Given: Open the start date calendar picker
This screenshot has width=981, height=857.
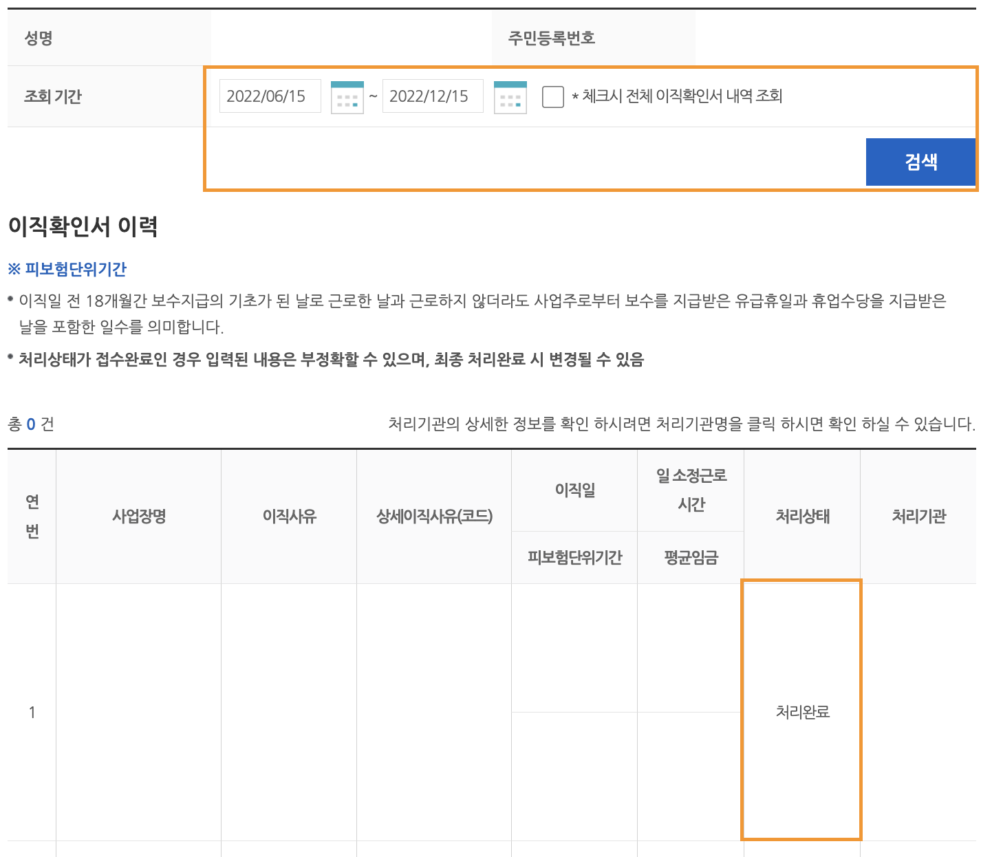Looking at the screenshot, I should point(347,96).
